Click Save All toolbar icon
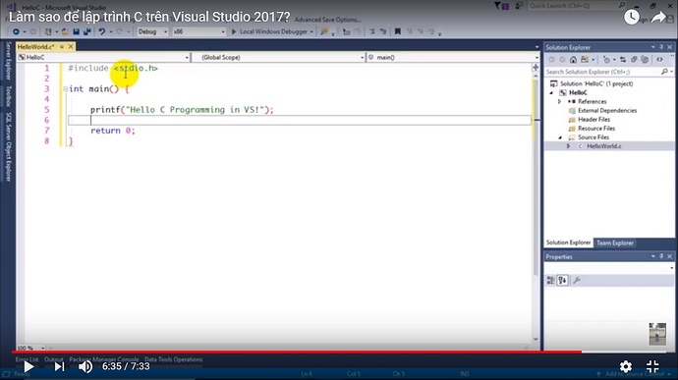 [86, 31]
